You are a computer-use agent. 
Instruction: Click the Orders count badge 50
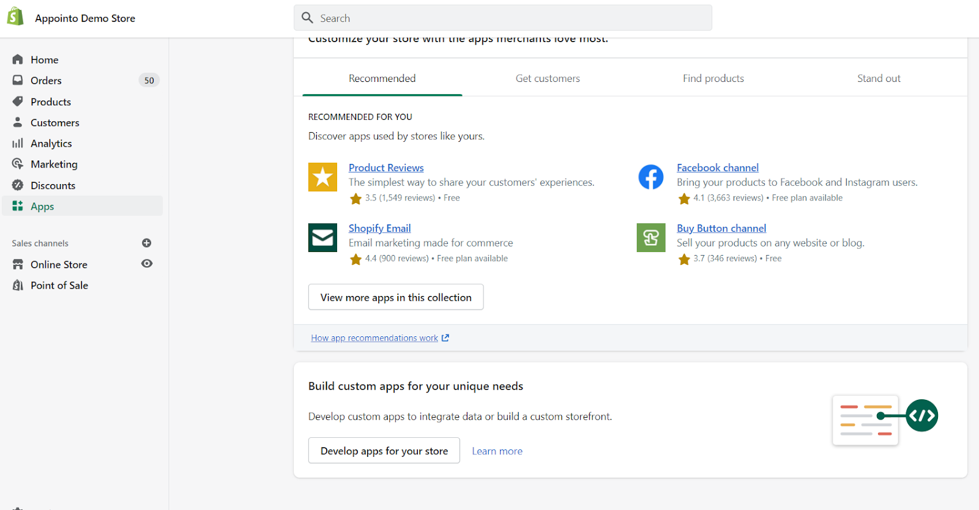tap(149, 80)
